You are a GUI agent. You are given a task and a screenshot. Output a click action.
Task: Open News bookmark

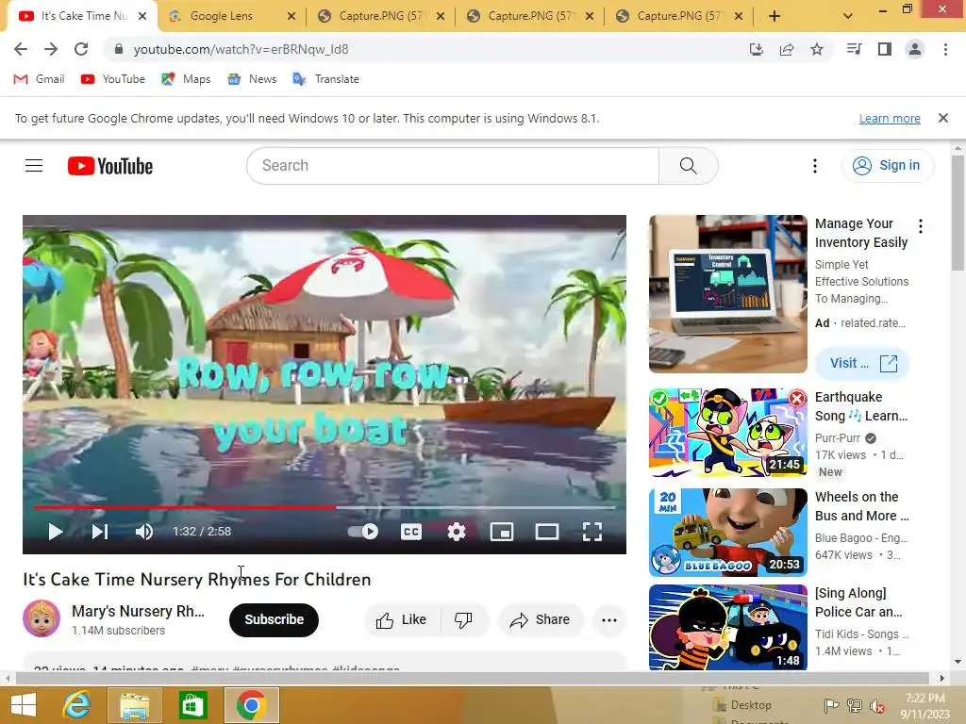point(252,79)
